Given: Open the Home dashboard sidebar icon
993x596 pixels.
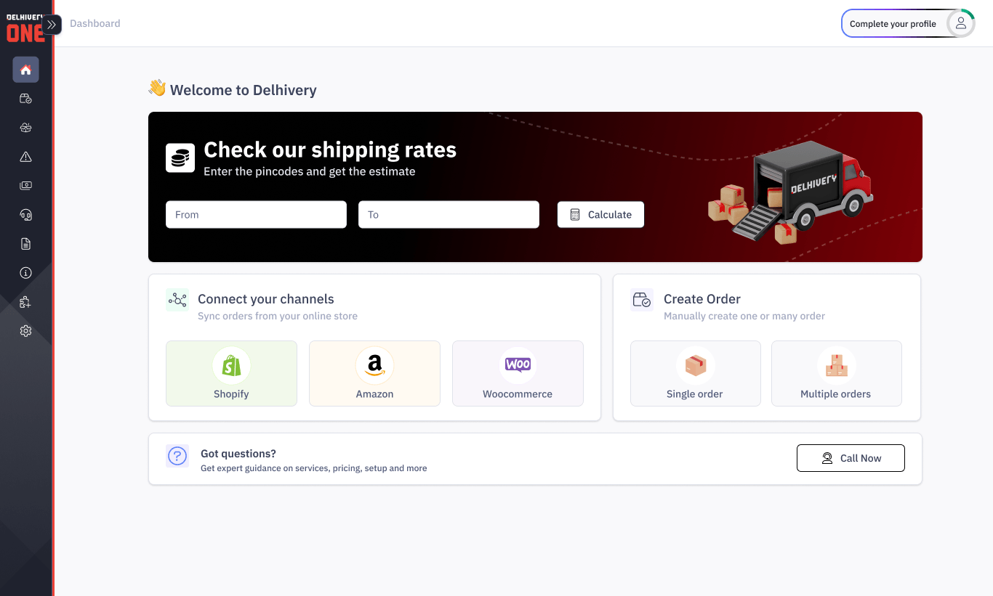Looking at the screenshot, I should [x=25, y=70].
